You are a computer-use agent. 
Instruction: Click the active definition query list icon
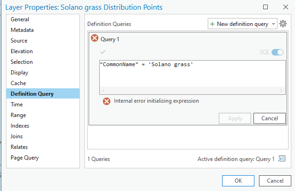coord(282,159)
